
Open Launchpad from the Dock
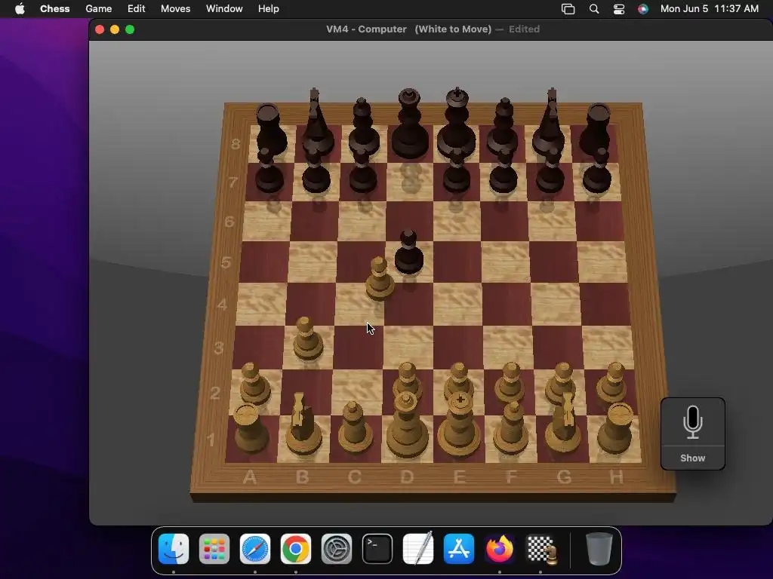pos(214,549)
